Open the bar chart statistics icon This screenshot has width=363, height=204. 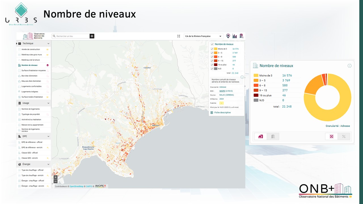235,36
